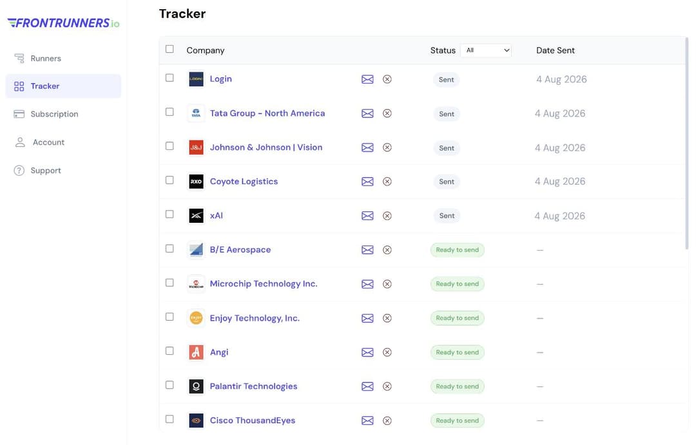Open the Login company link
The width and height of the screenshot is (696, 445).
pos(220,79)
